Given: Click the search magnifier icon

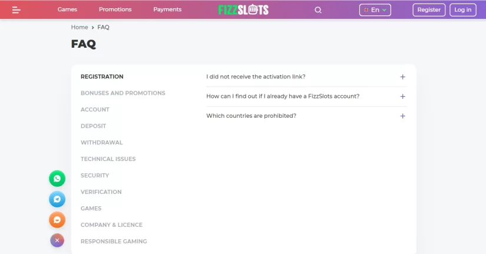Looking at the screenshot, I should coord(318,10).
